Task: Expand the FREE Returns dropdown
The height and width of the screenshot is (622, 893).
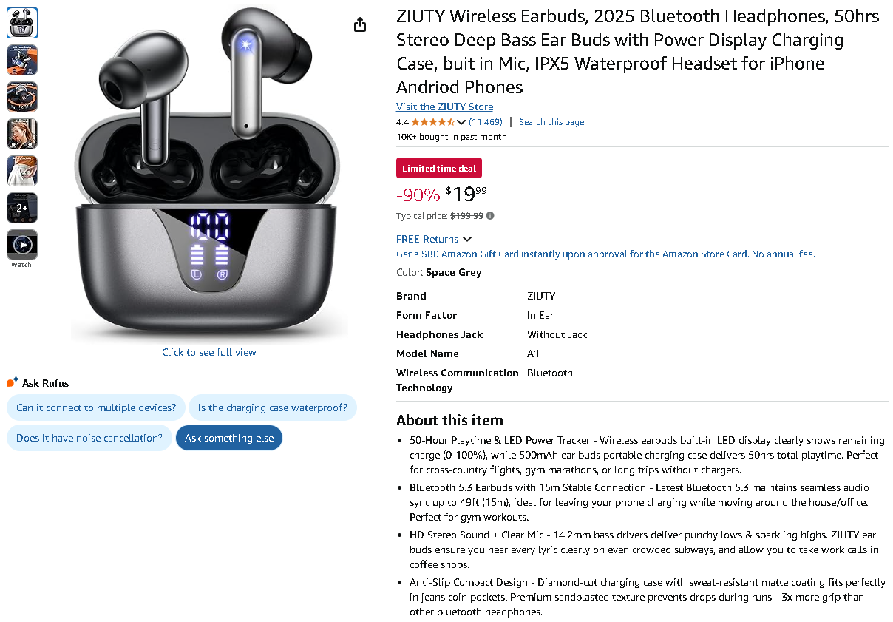Action: (466, 239)
